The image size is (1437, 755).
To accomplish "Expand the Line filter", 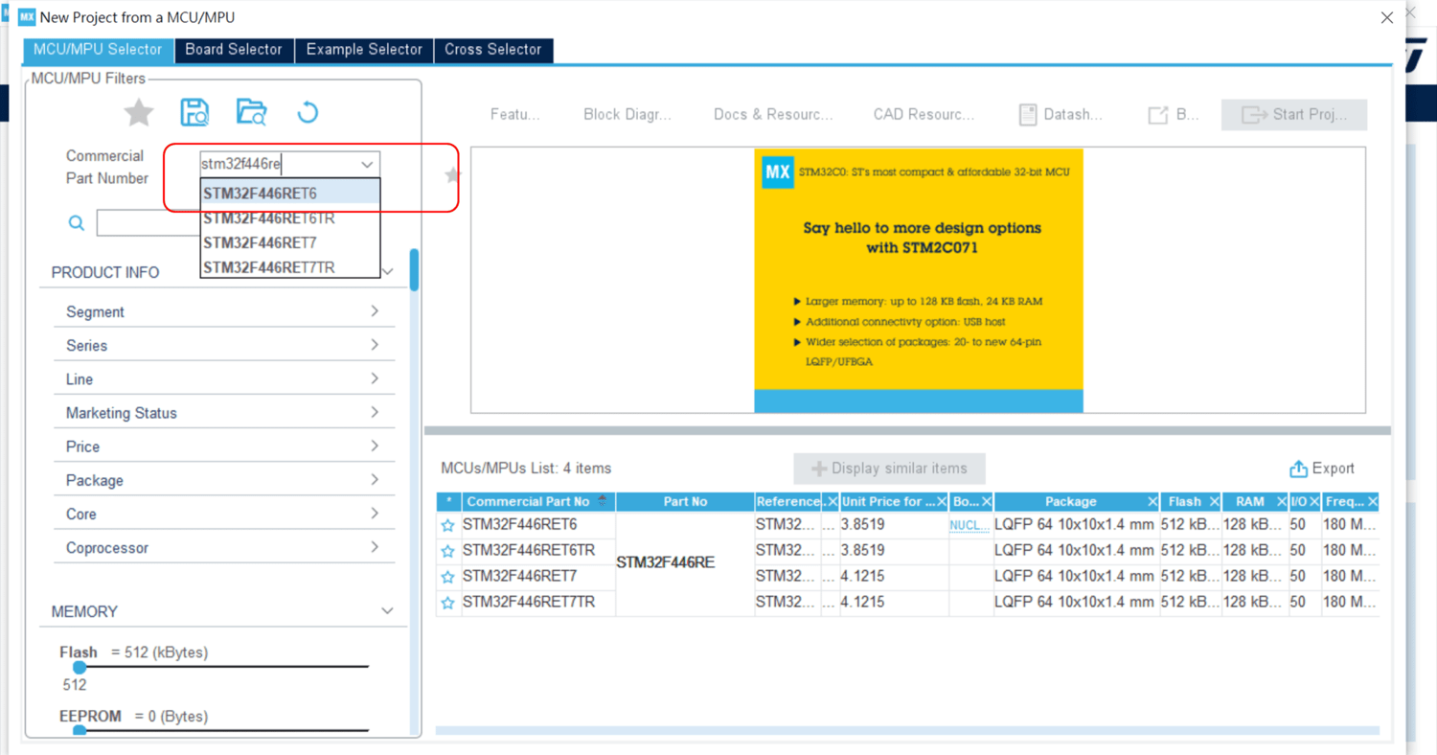I will (x=375, y=378).
